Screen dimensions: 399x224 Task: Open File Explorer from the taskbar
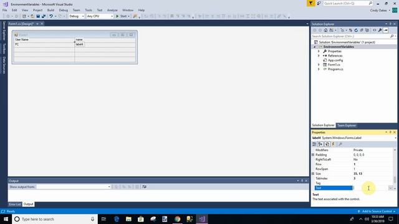point(128,219)
